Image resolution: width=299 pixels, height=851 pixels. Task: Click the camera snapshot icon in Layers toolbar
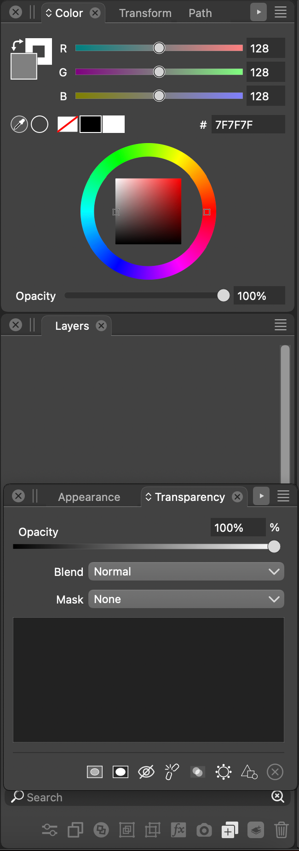click(x=204, y=830)
